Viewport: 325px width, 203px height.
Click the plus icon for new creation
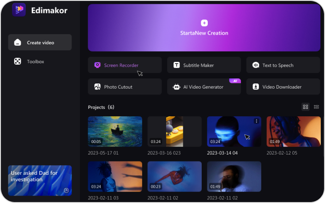pyautogui.click(x=204, y=23)
